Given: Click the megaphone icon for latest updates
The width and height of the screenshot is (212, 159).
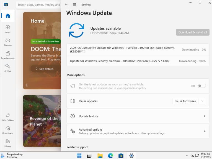Looking at the screenshot, I should tap(73, 86).
